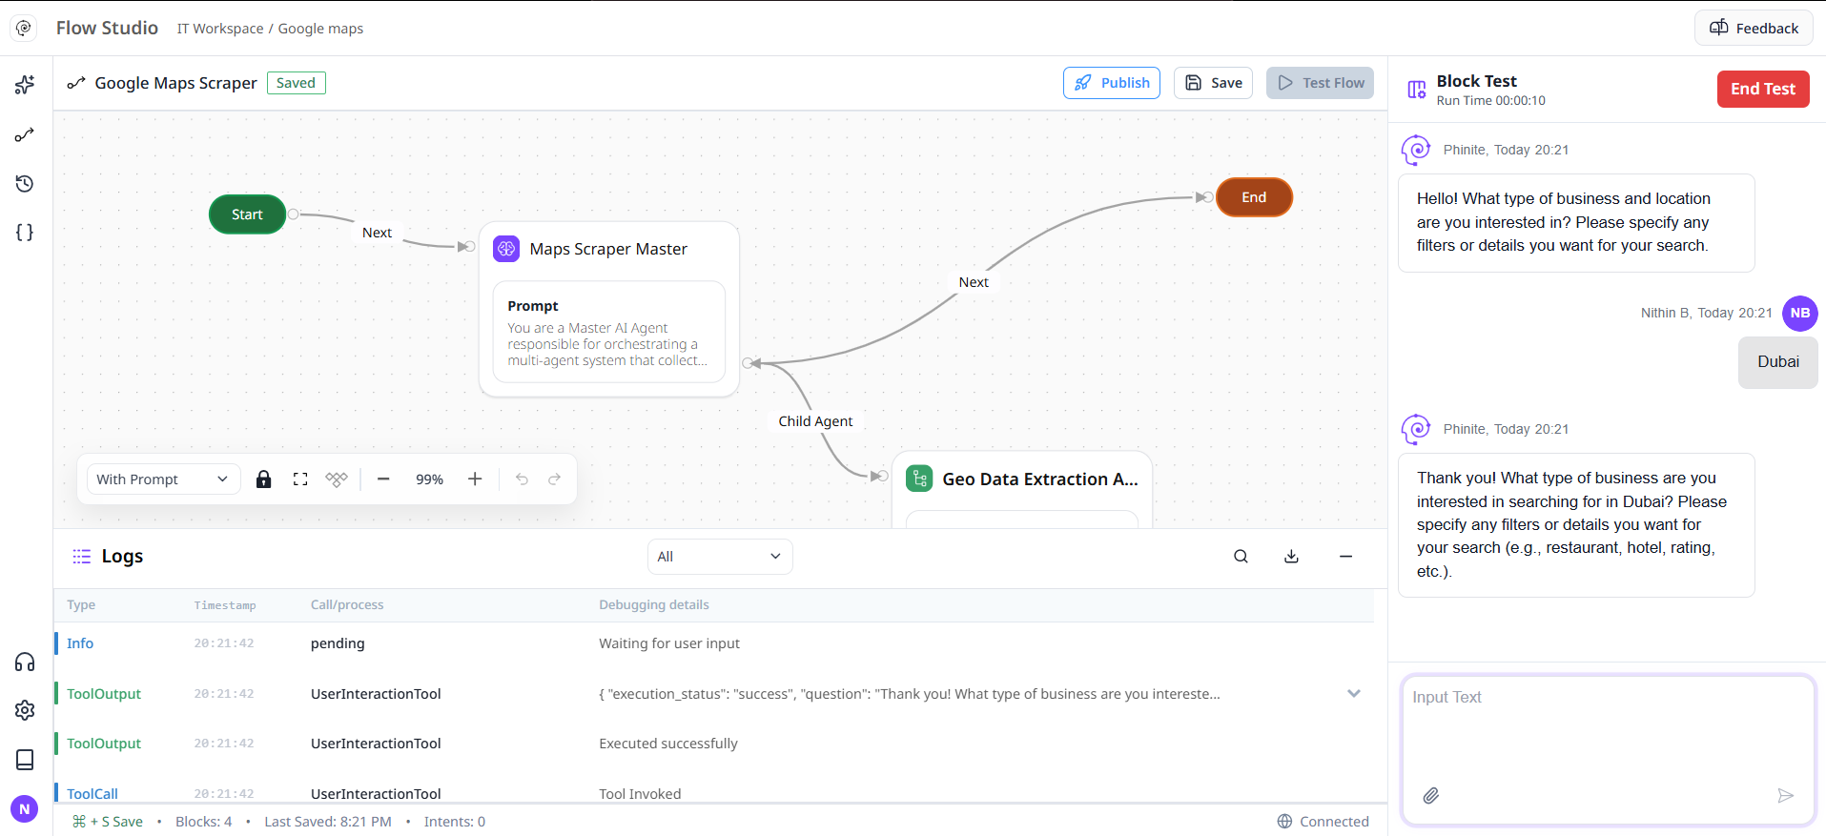The width and height of the screenshot is (1826, 836).
Task: Zoom in canvas with plus button
Action: pyautogui.click(x=475, y=479)
